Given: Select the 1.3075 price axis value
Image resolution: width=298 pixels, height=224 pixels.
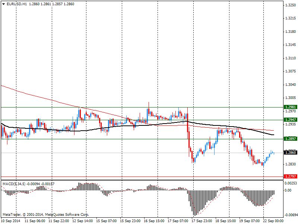Looking at the screenshot, I should [x=291, y=71].
